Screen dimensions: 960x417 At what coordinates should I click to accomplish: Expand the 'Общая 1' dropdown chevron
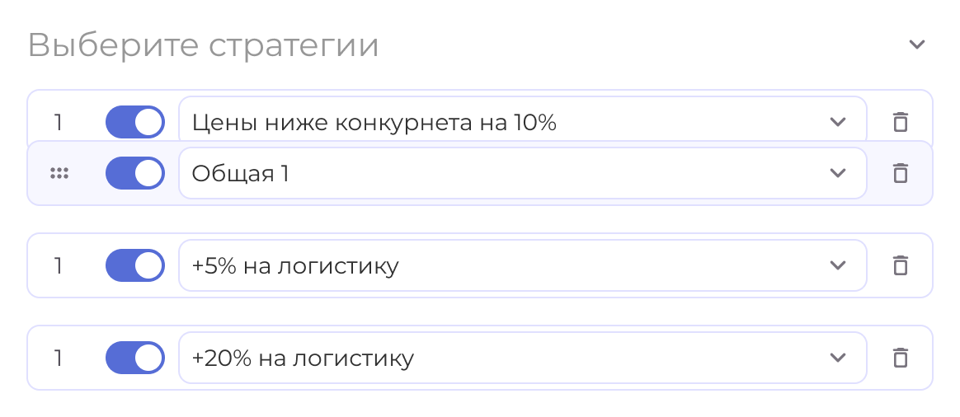point(838,173)
